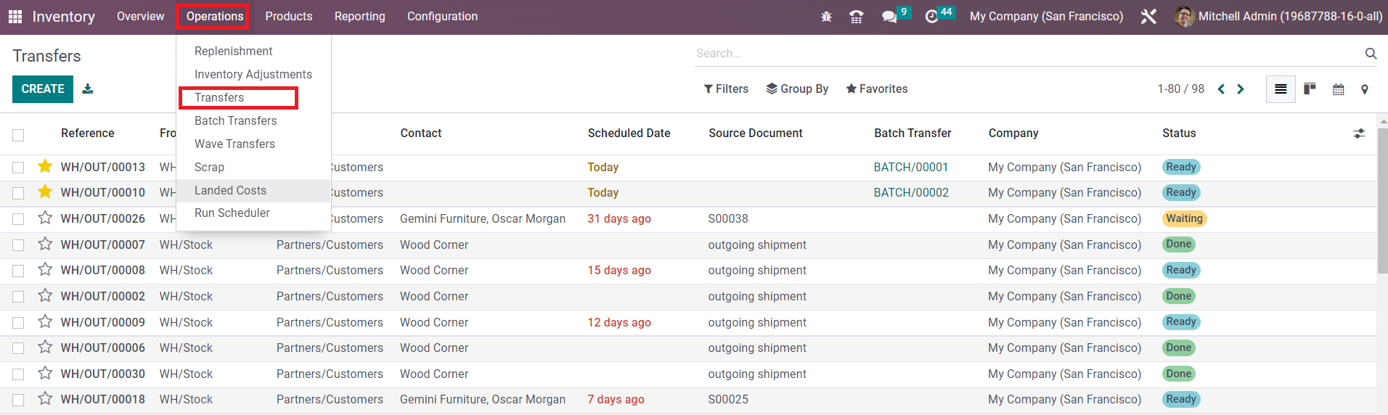Toggle favorite star for WH/OUT/00026

coord(45,218)
